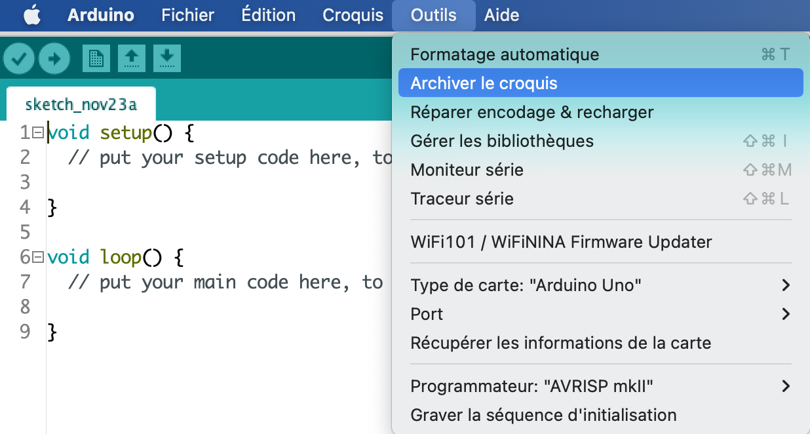This screenshot has width=810, height=434.
Task: Open the Moniteur série
Action: [600, 170]
